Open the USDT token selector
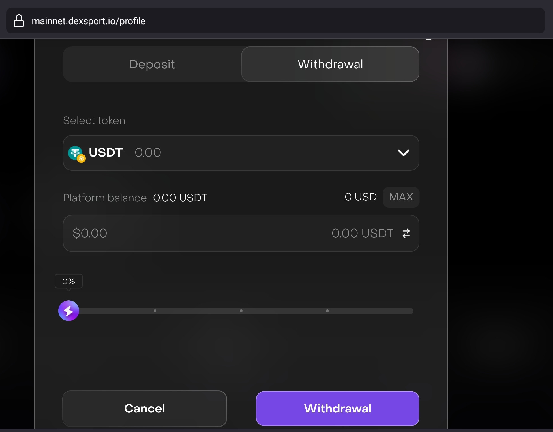This screenshot has height=432, width=553. pyautogui.click(x=241, y=153)
